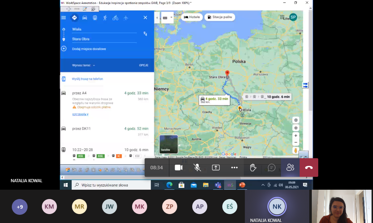Viewport: 373px width, 223px height.
Task: Open the share content tray
Action: coord(216,168)
